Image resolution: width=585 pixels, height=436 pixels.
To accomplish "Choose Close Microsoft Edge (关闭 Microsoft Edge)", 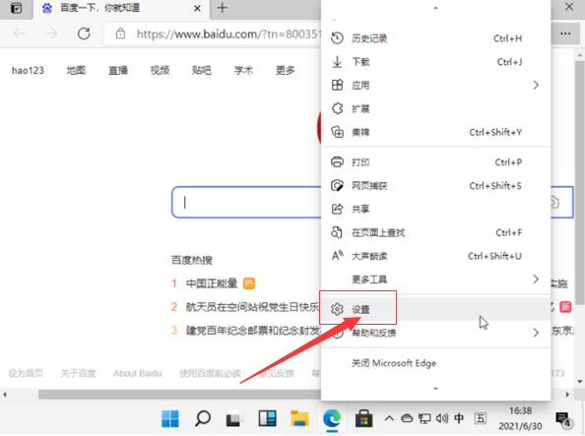I will pyautogui.click(x=435, y=363).
